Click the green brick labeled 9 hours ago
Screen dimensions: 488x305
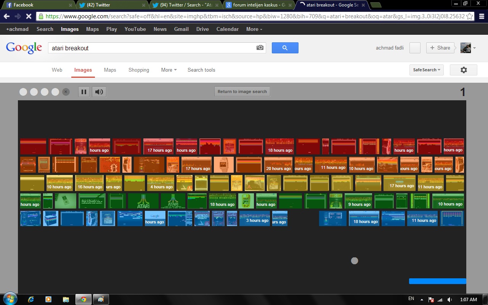coord(358,201)
